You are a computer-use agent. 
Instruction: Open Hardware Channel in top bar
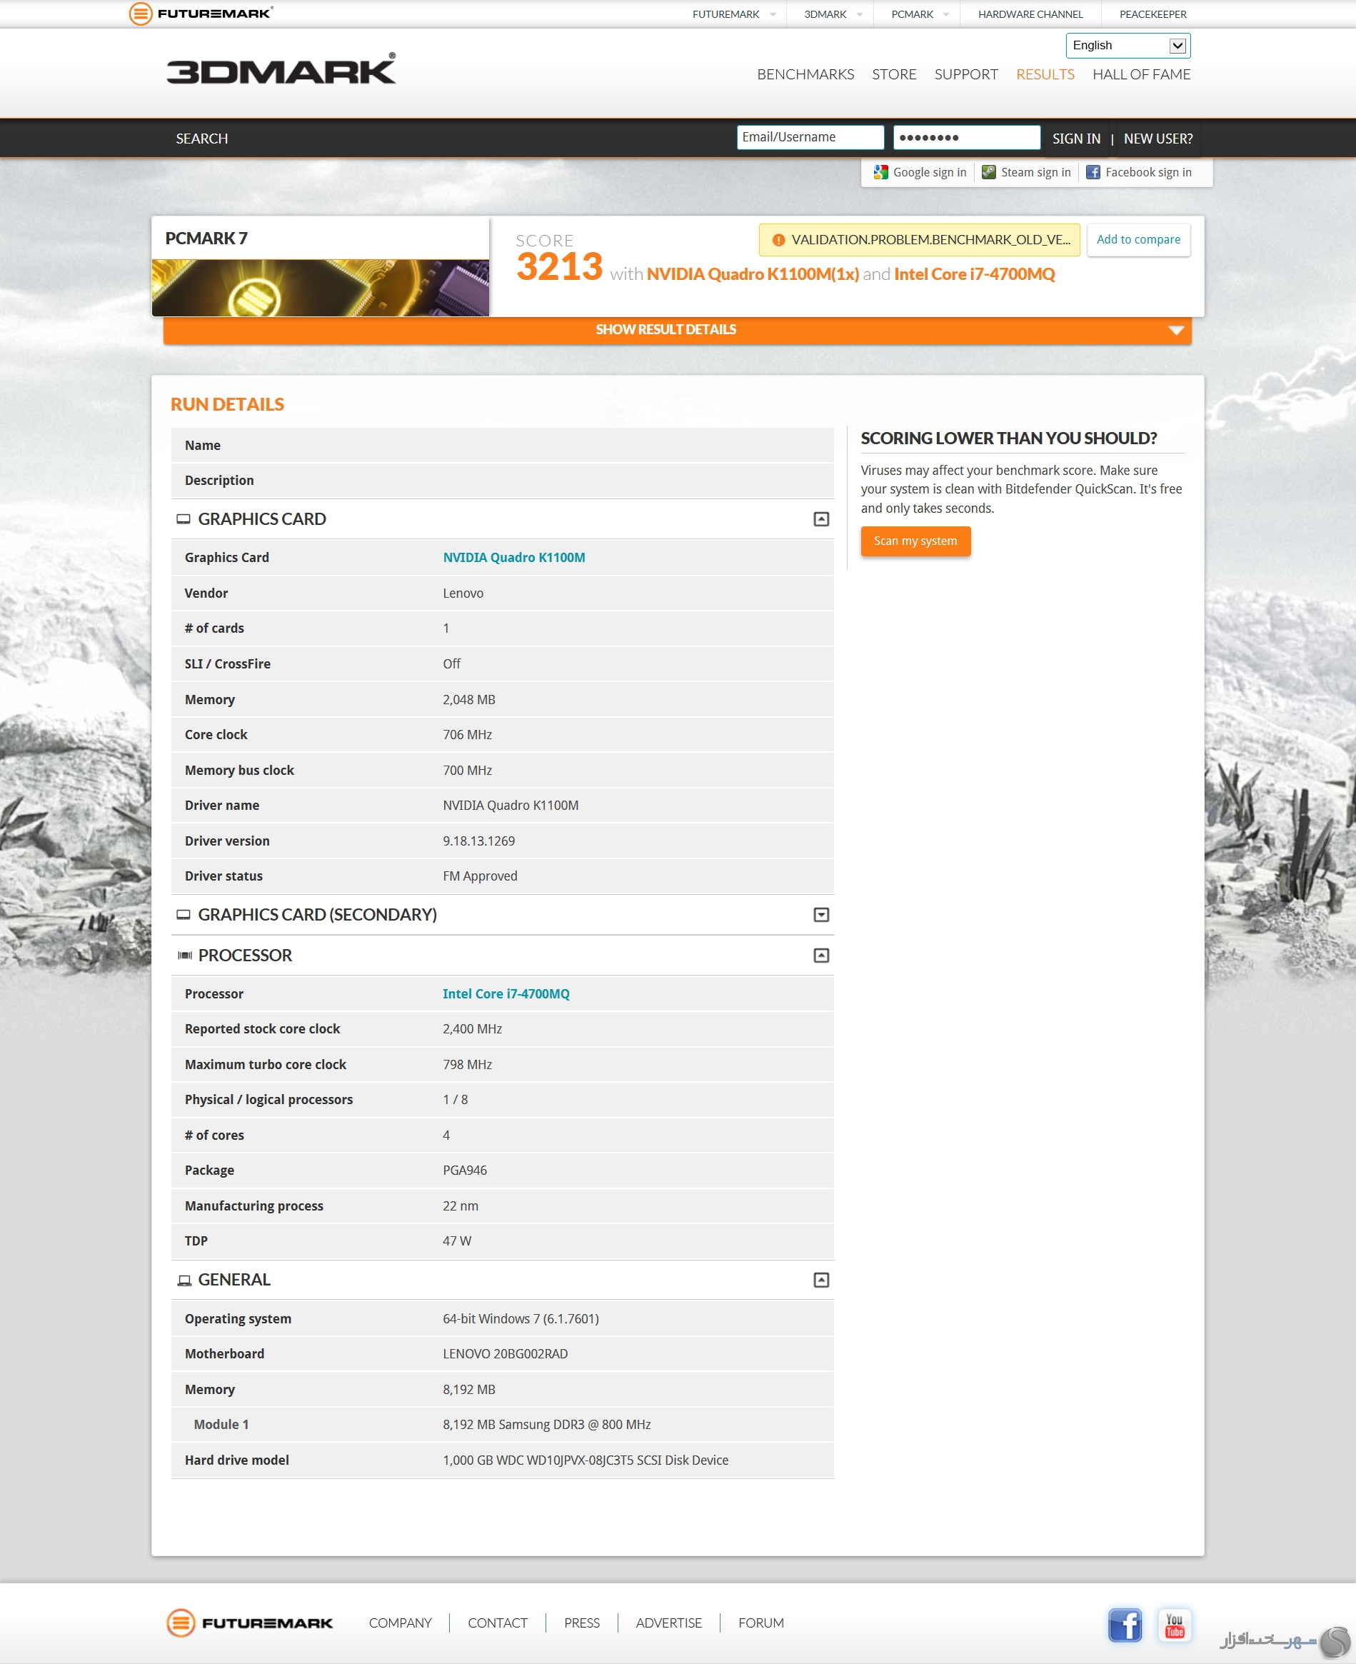point(1030,14)
